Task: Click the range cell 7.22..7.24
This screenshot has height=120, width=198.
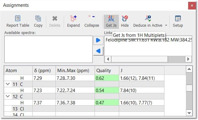Action: click(75, 90)
